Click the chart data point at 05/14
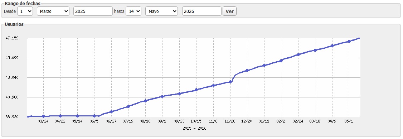Screen dimensions: 403x139 pos(77,116)
